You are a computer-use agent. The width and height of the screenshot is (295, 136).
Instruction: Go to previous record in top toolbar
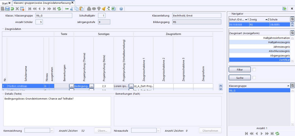[x=40, y=9]
